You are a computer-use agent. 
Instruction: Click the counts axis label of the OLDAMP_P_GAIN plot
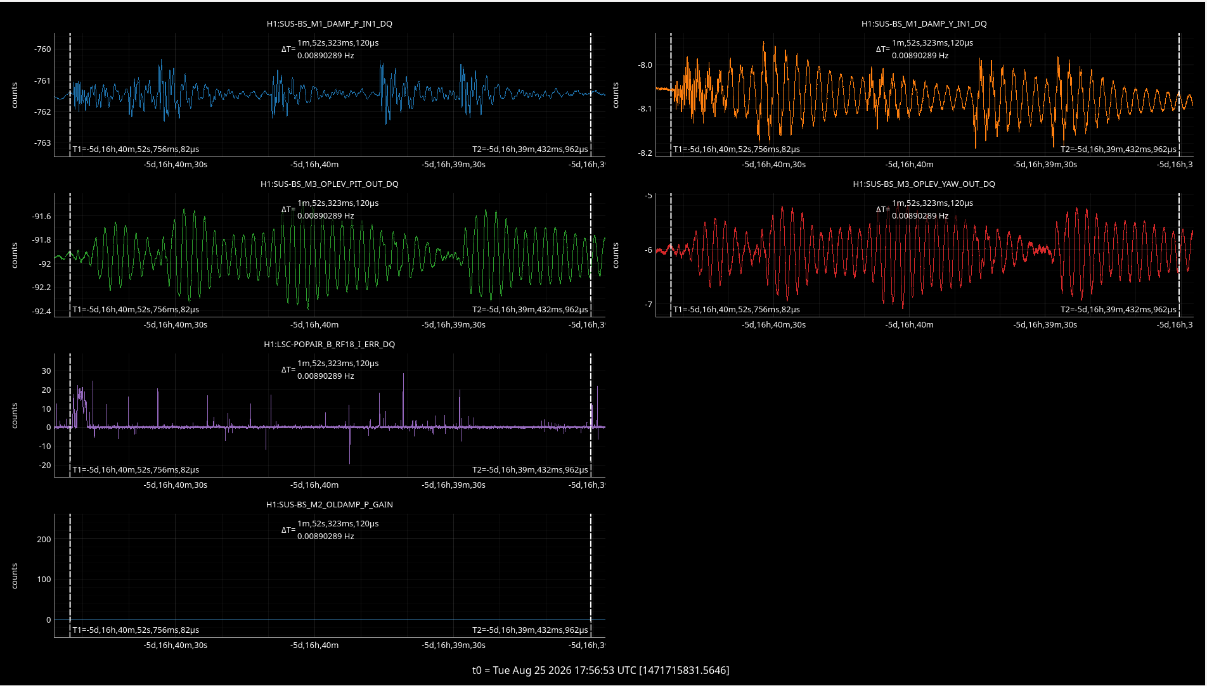(15, 576)
